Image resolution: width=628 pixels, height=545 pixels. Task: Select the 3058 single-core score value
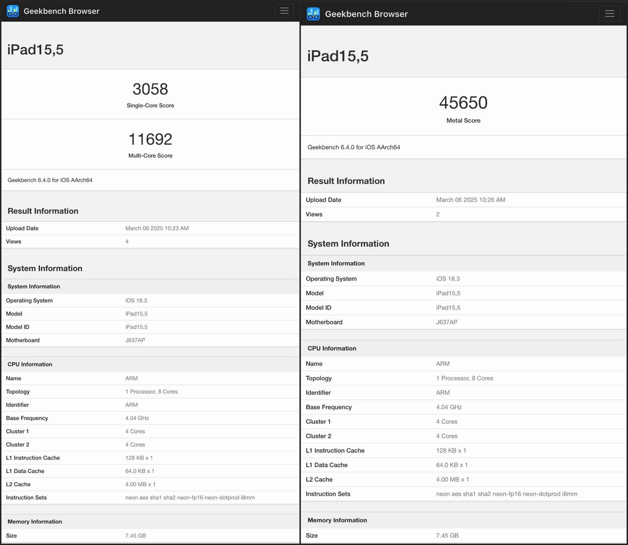[150, 89]
